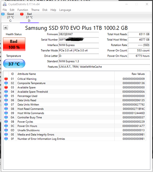Click the ID column header
This screenshot has width=153, height=172.
tap(12, 74)
